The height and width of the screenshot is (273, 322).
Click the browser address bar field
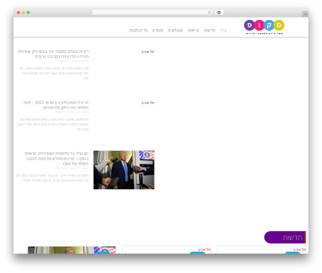[x=152, y=13]
